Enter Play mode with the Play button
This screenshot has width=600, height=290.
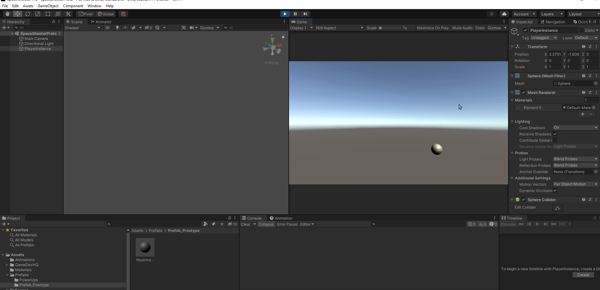pos(285,14)
